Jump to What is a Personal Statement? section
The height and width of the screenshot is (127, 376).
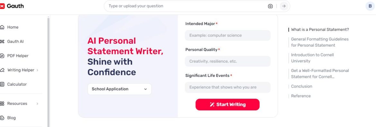(x=320, y=30)
